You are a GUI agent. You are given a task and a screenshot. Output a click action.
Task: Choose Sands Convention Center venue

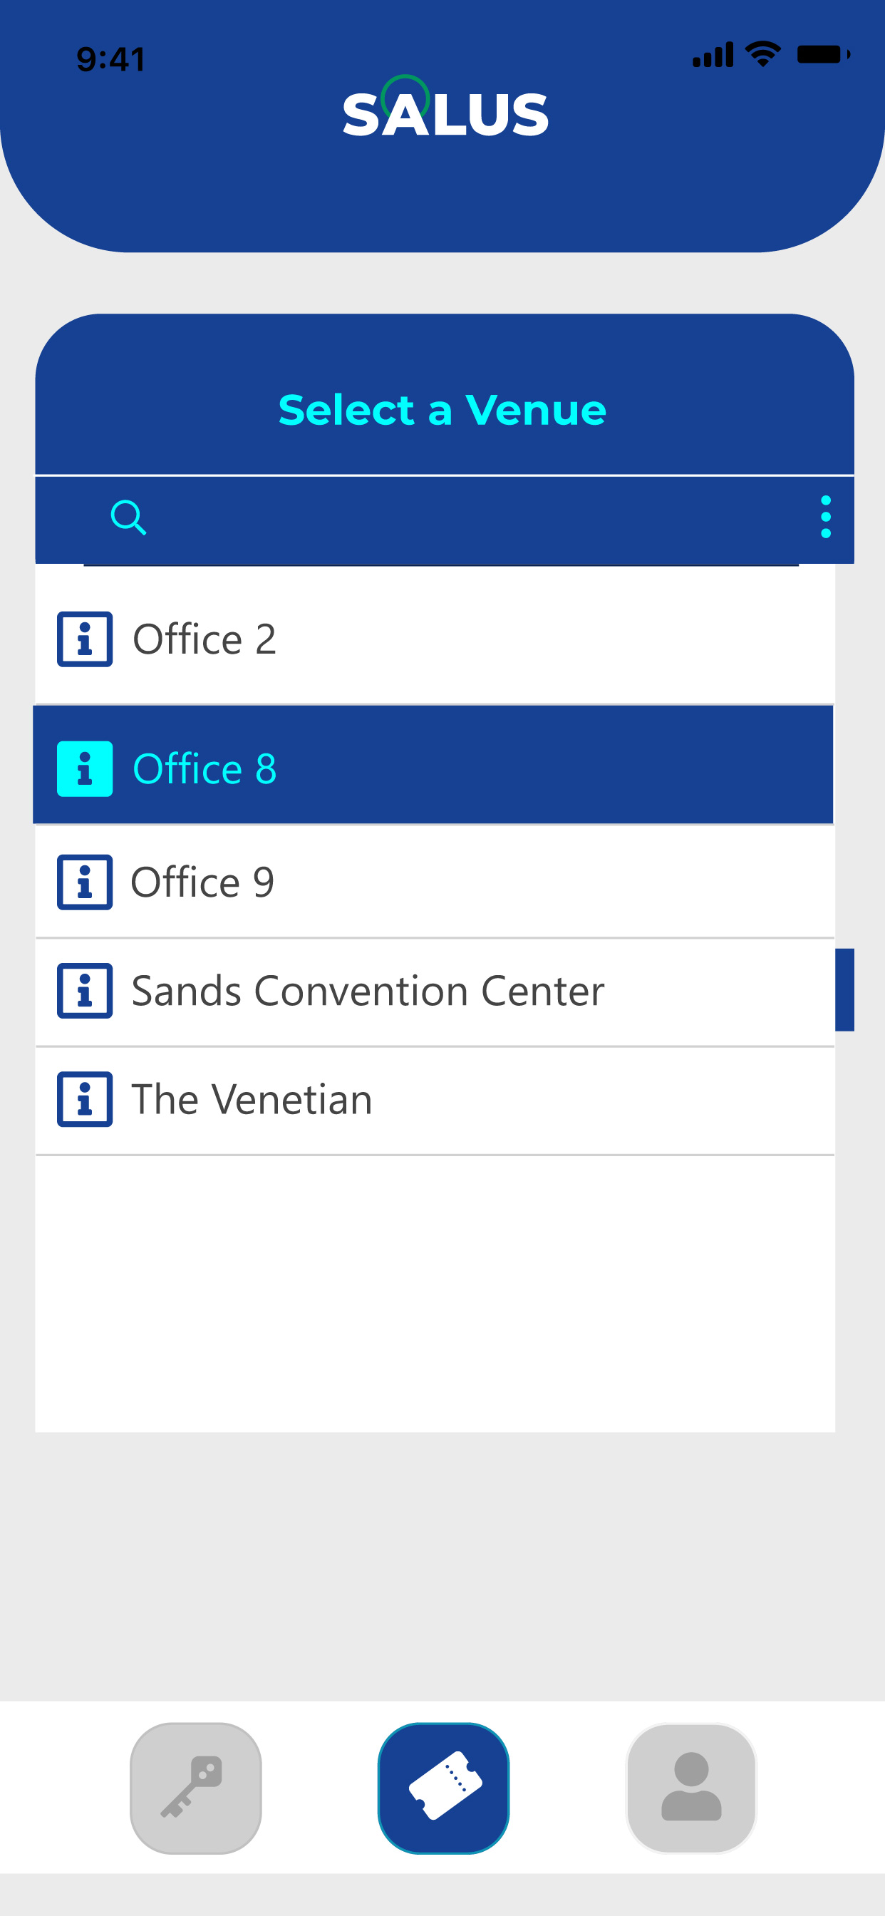[x=435, y=992]
